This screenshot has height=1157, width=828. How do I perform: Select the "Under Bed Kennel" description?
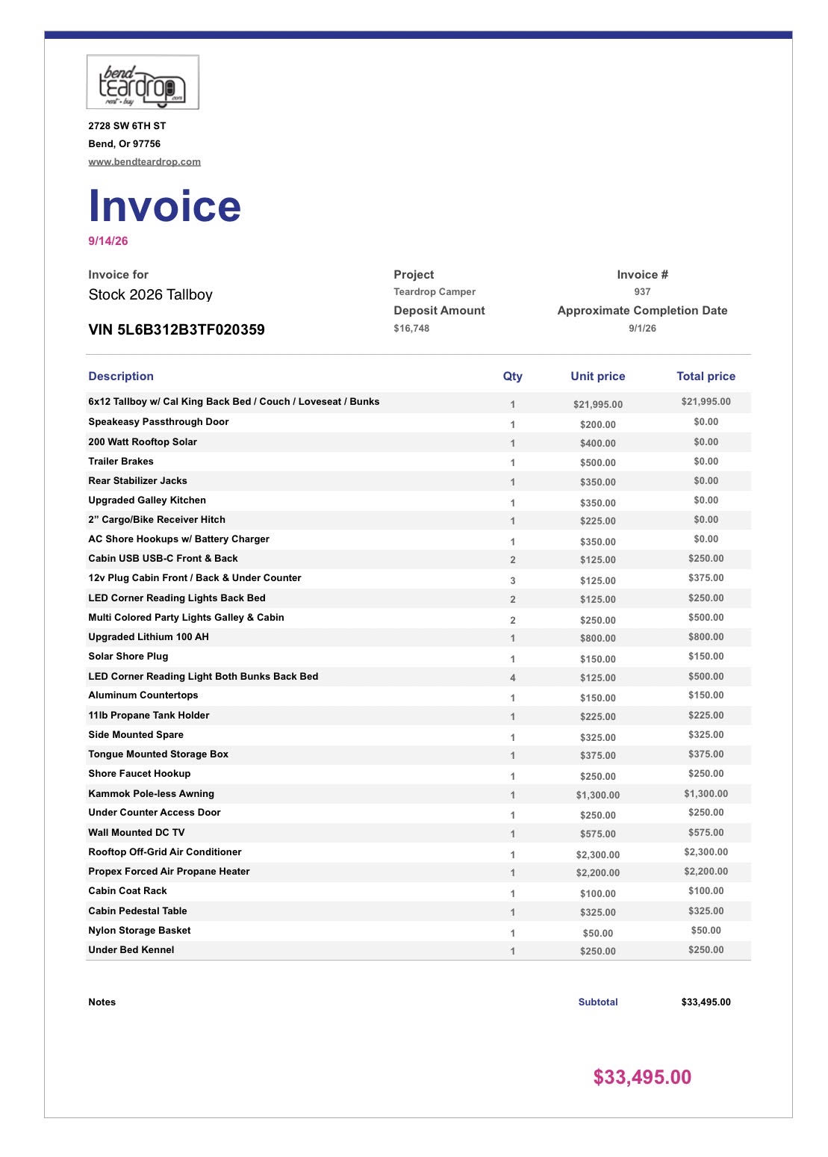pos(131,949)
